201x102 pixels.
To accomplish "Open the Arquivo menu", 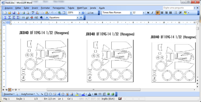I will [x=9, y=8].
